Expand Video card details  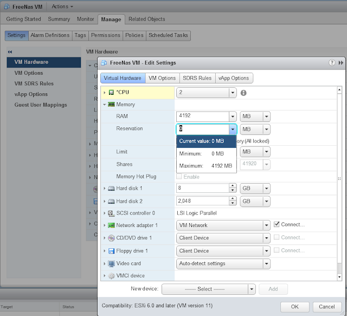point(105,263)
